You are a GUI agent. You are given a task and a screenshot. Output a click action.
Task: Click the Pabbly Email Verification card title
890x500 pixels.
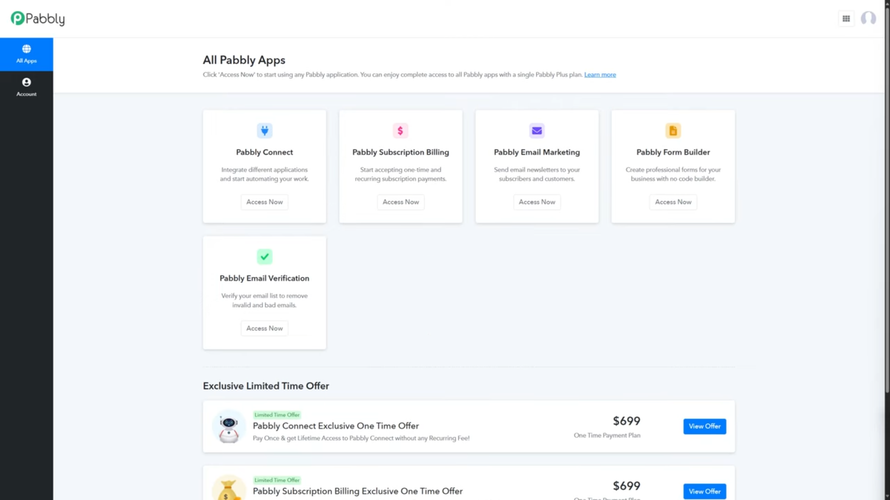(264, 278)
